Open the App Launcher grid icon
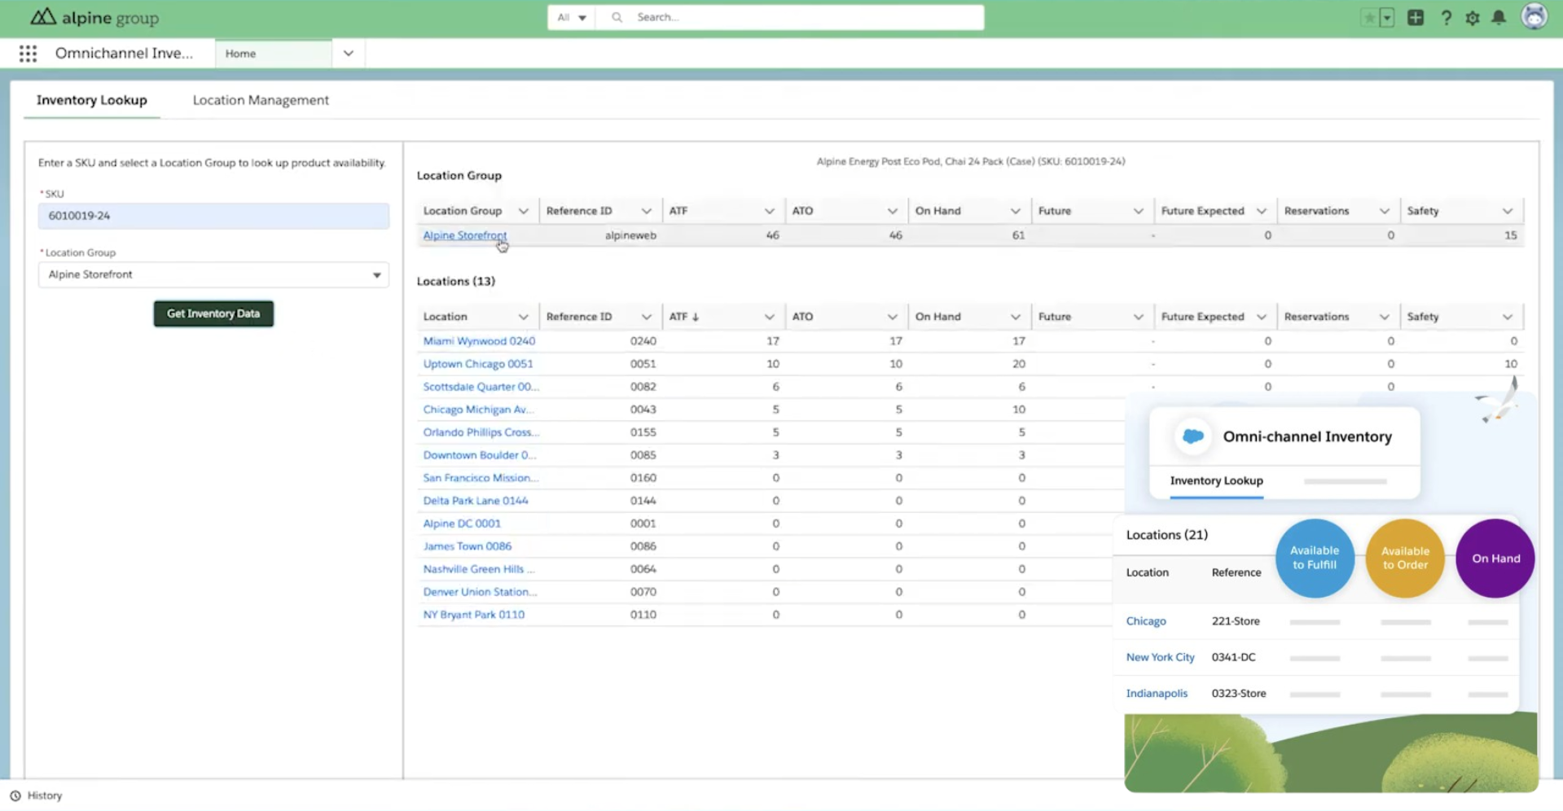1563x811 pixels. tap(29, 54)
